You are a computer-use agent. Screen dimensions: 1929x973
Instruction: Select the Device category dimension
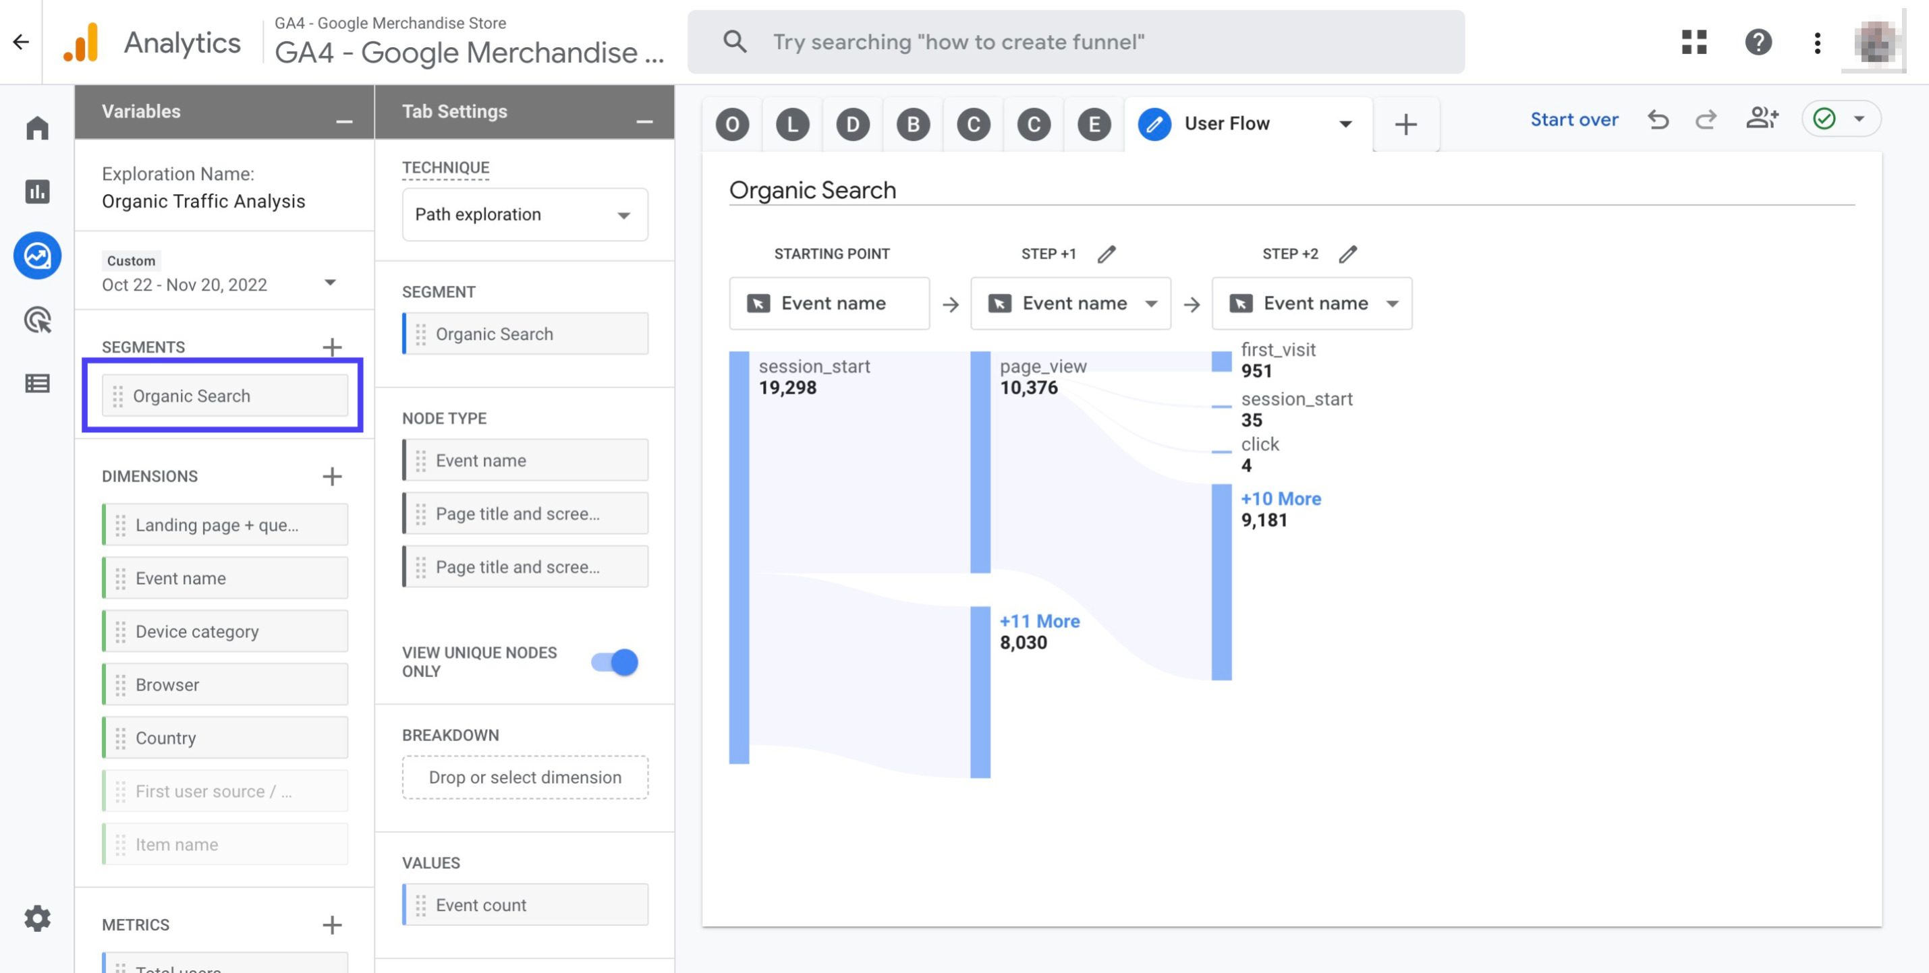(225, 631)
